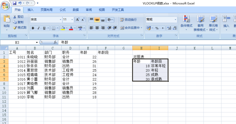236x124 pixels.
Task: Save the workbook via quick access
Action: coord(14,3)
